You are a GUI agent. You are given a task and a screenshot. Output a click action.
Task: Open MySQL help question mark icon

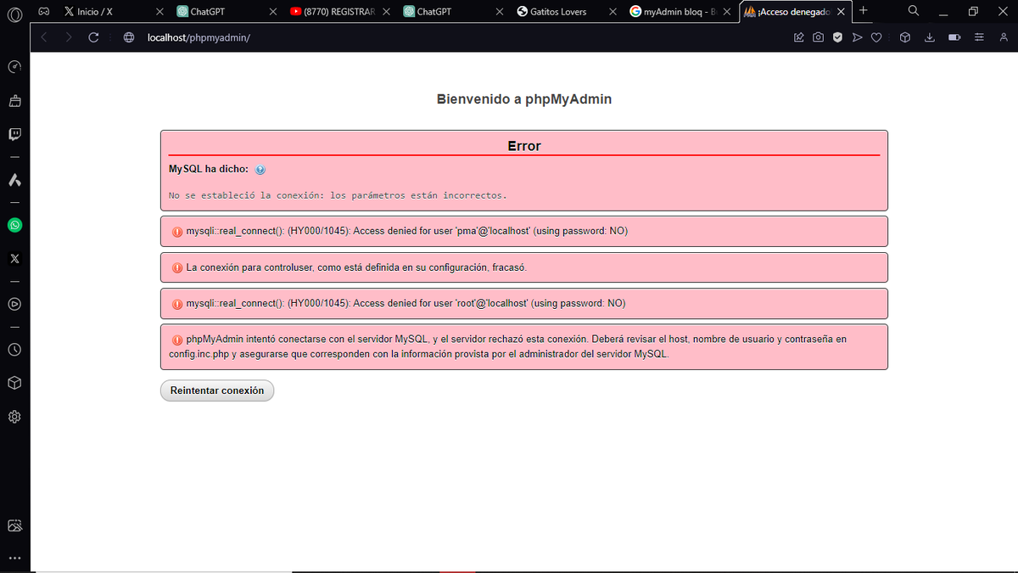[x=260, y=170]
